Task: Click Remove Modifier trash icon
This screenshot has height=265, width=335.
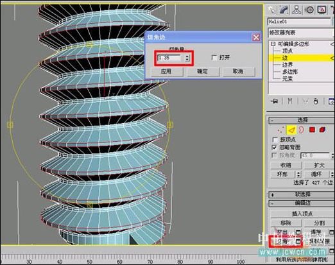Action: pyautogui.click(x=316, y=101)
